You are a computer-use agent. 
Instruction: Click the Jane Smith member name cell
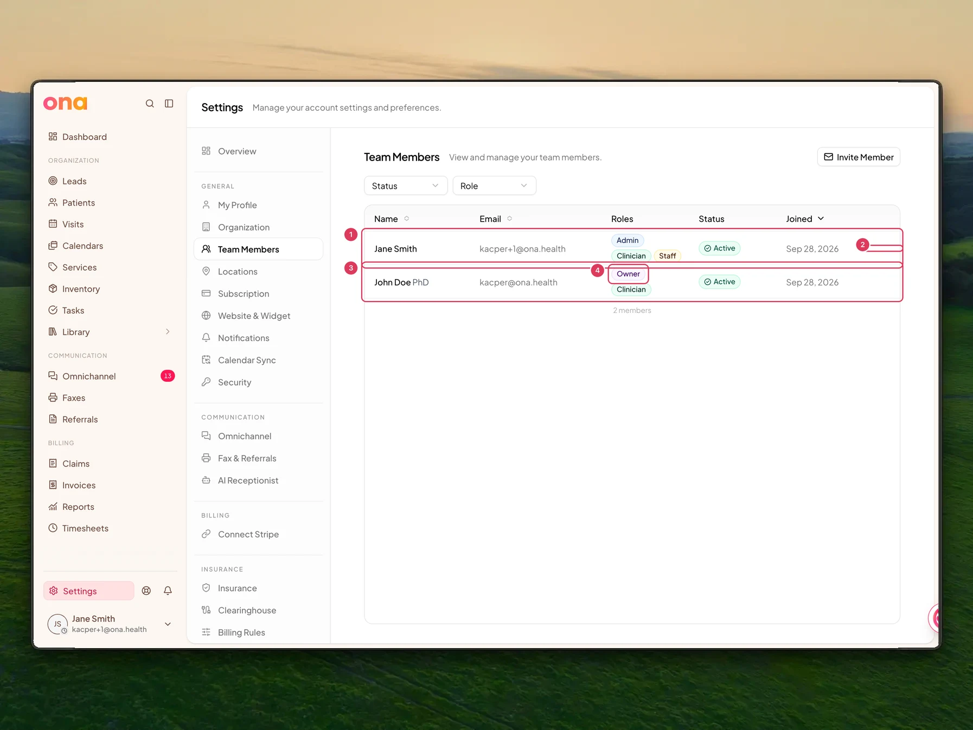[x=395, y=249]
